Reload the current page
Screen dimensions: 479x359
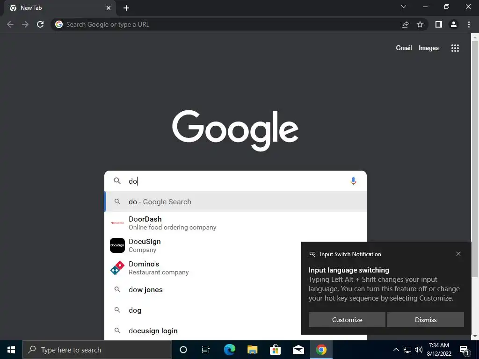(x=40, y=24)
